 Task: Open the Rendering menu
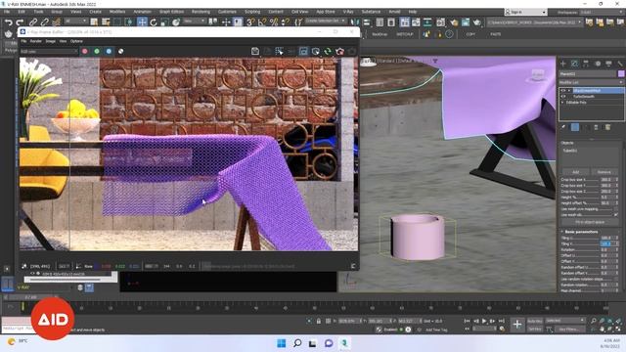pyautogui.click(x=201, y=12)
